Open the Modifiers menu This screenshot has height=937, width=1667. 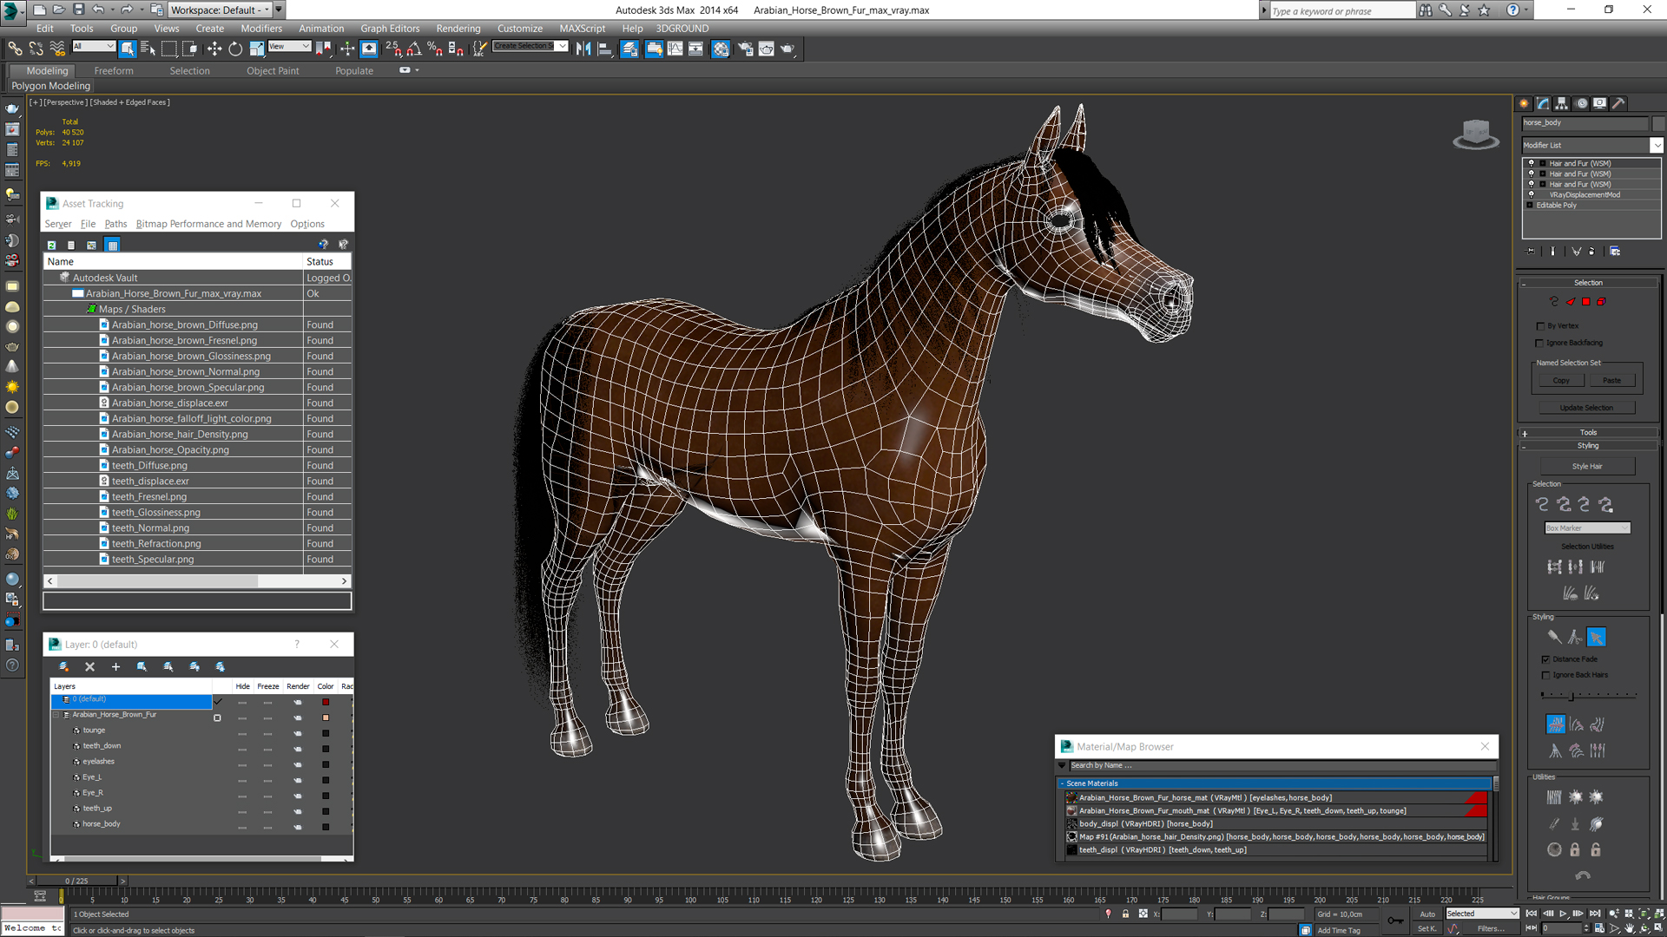[x=261, y=28]
